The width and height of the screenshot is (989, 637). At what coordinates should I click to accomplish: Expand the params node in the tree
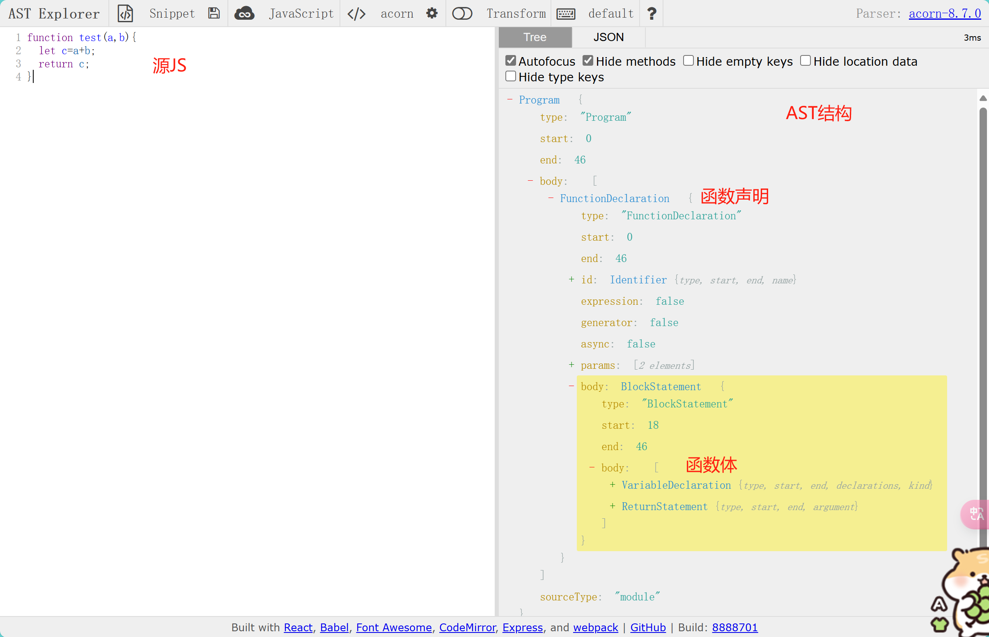(571, 365)
